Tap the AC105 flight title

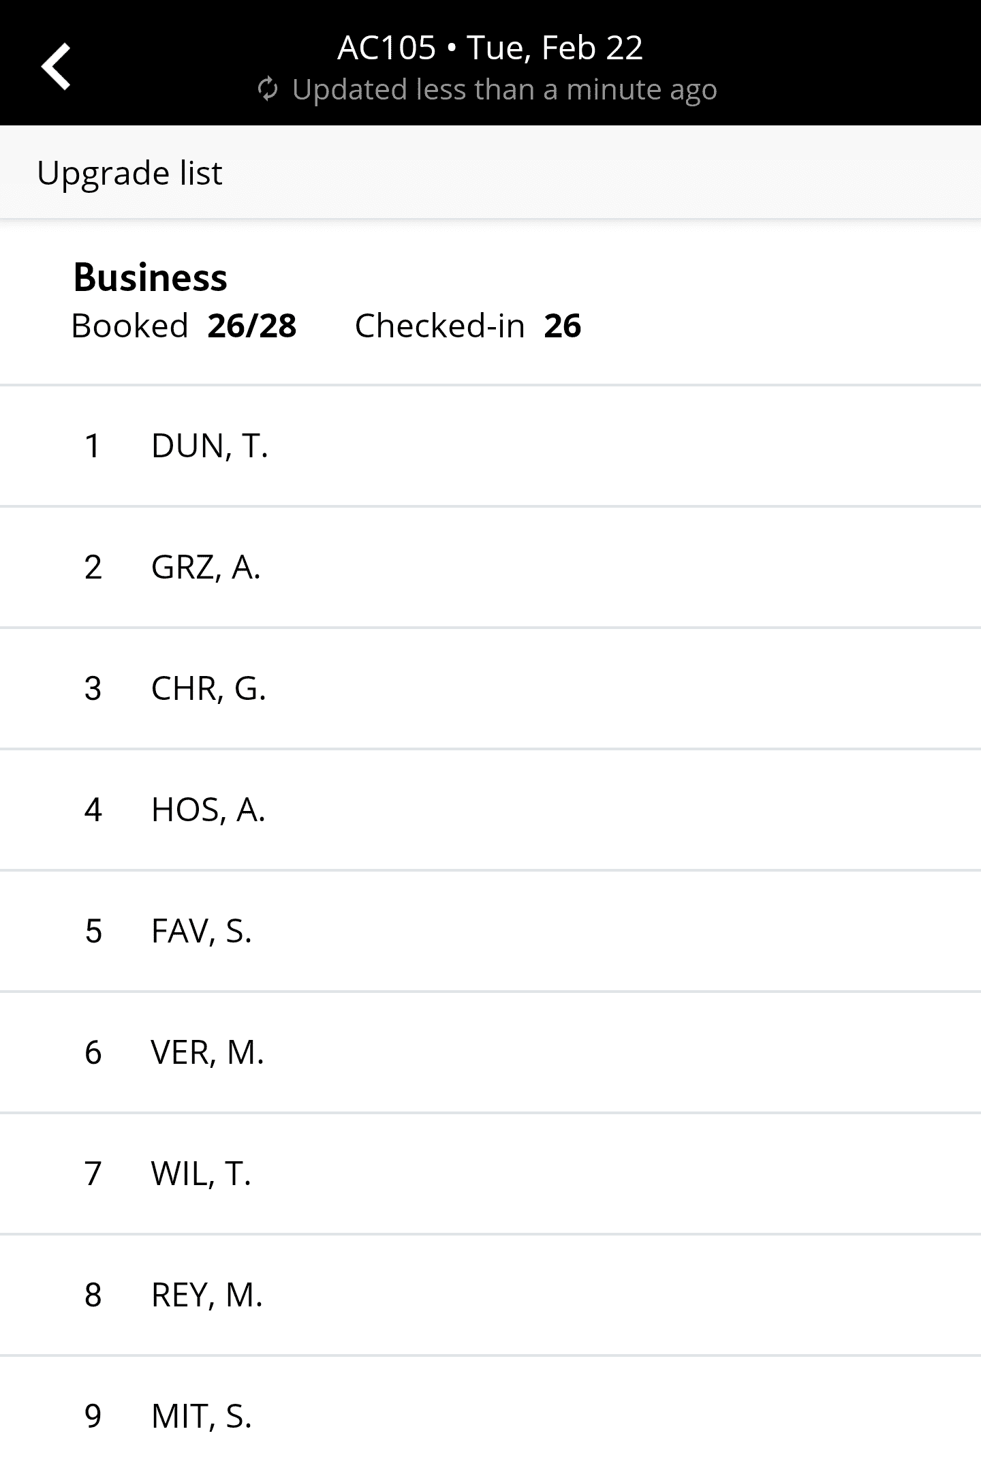pyautogui.click(x=490, y=48)
